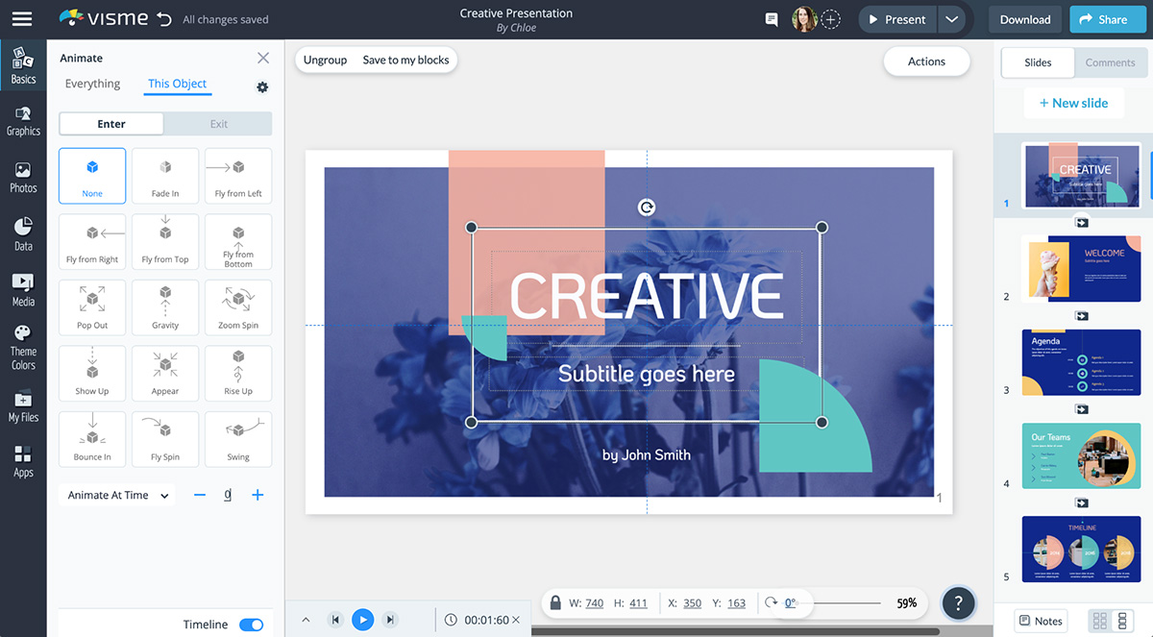Toggle the Timeline switch

click(x=251, y=625)
